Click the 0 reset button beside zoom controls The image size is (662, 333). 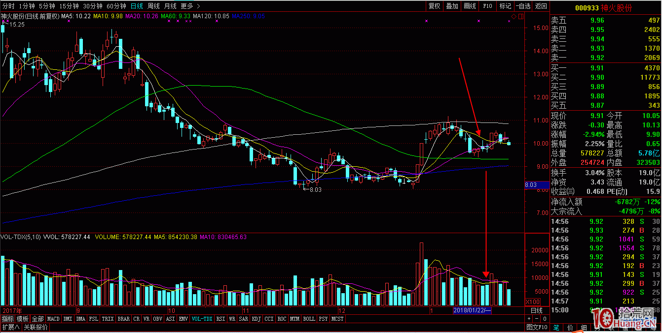544,319
